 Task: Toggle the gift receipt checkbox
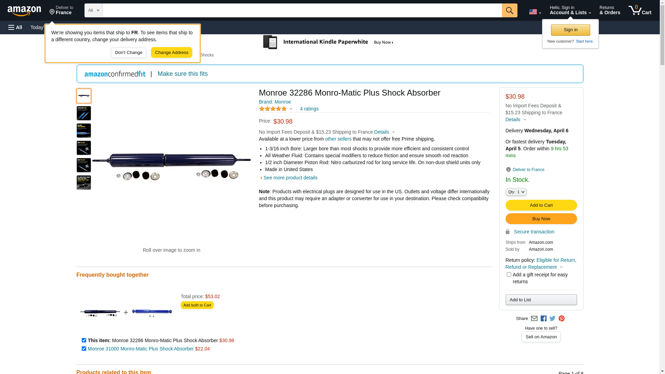[x=509, y=275]
